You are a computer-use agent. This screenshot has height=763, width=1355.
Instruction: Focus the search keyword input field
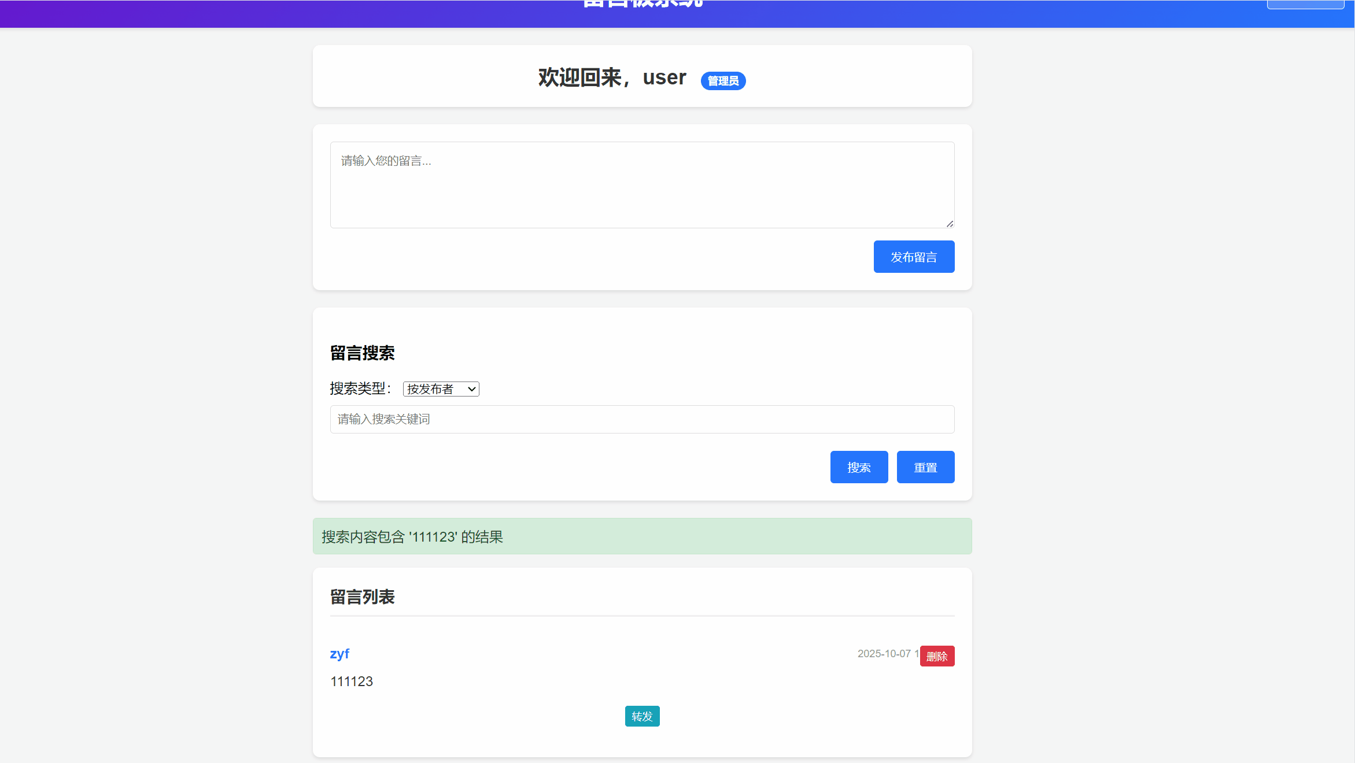click(x=641, y=419)
